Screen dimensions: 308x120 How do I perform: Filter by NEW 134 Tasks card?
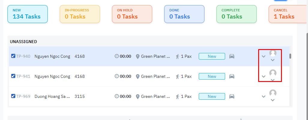coord(28,14)
